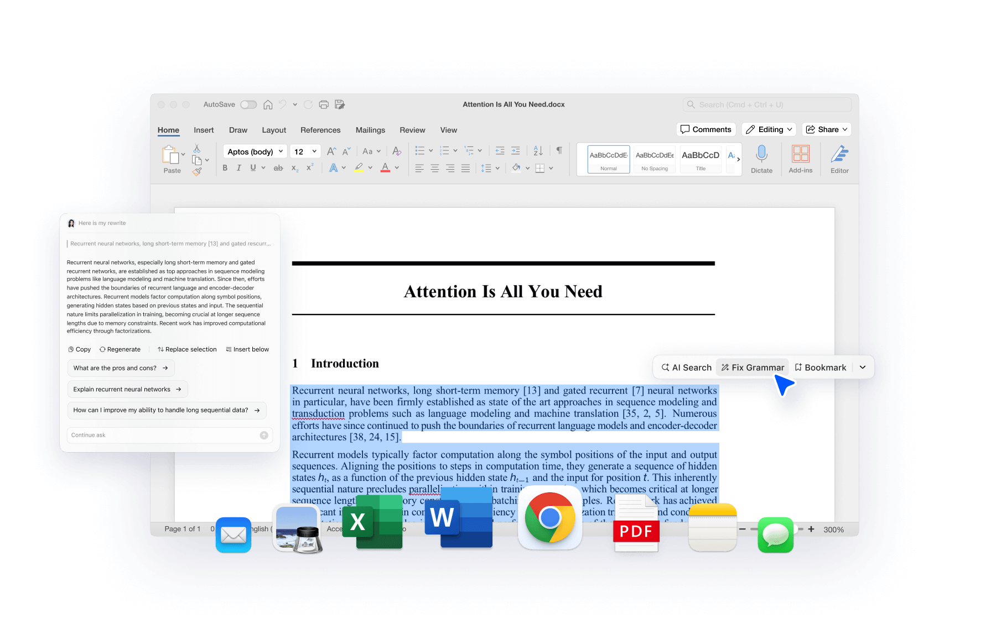This screenshot has height=619, width=996.
Task: Switch to the Insert tab
Action: [x=204, y=130]
